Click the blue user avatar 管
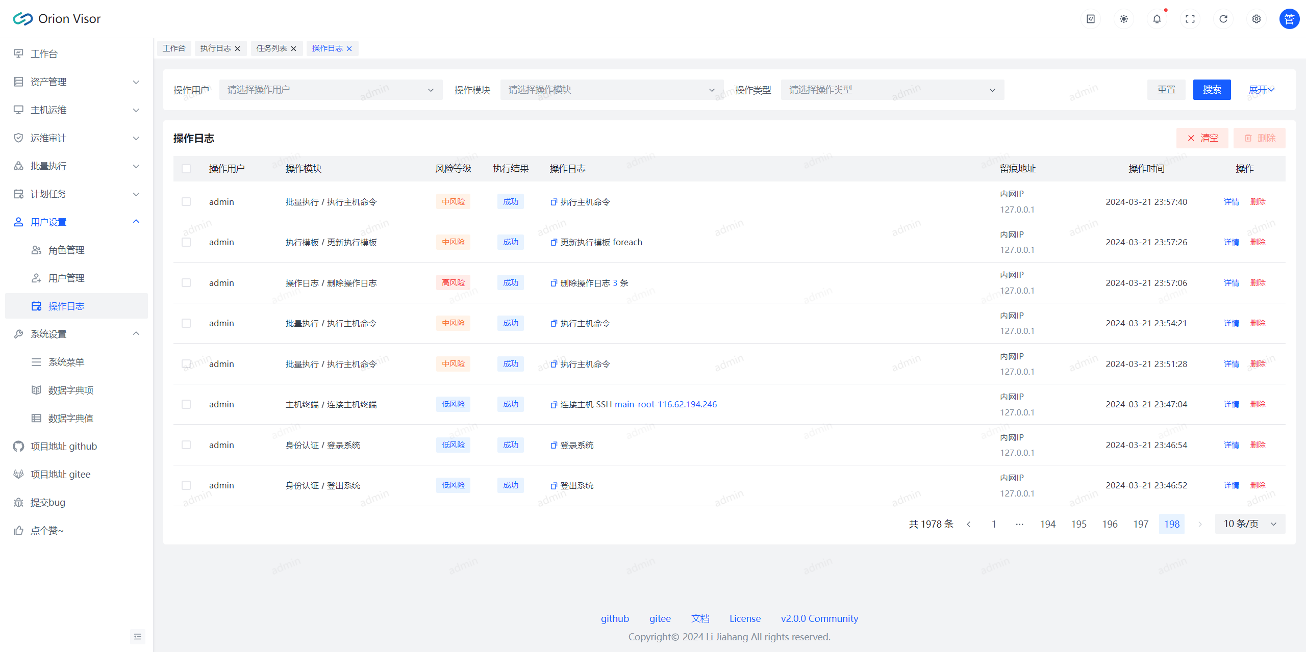1306x652 pixels. (x=1289, y=19)
